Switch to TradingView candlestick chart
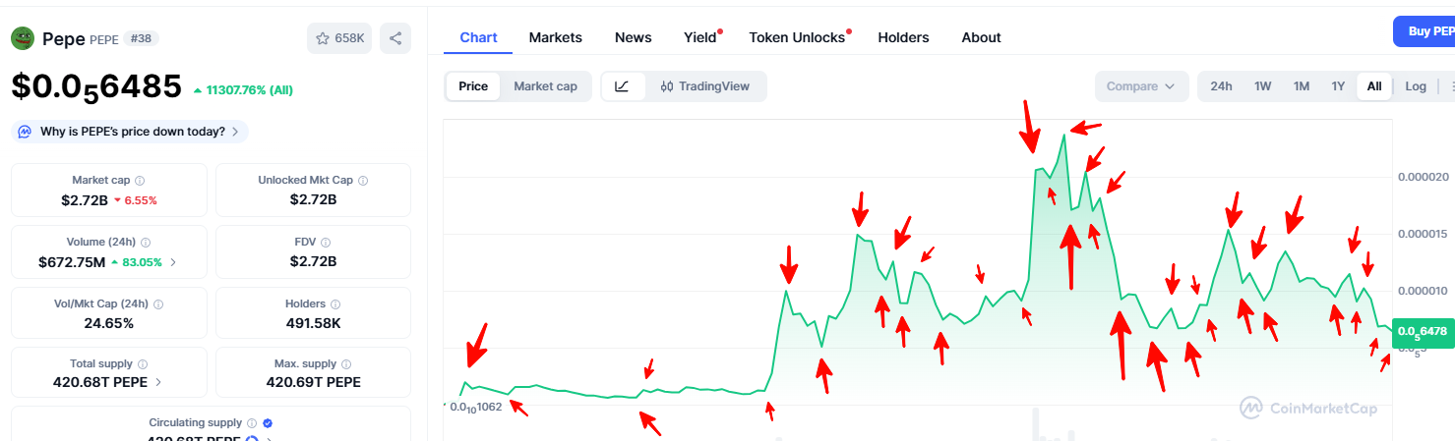1455x441 pixels. [704, 86]
